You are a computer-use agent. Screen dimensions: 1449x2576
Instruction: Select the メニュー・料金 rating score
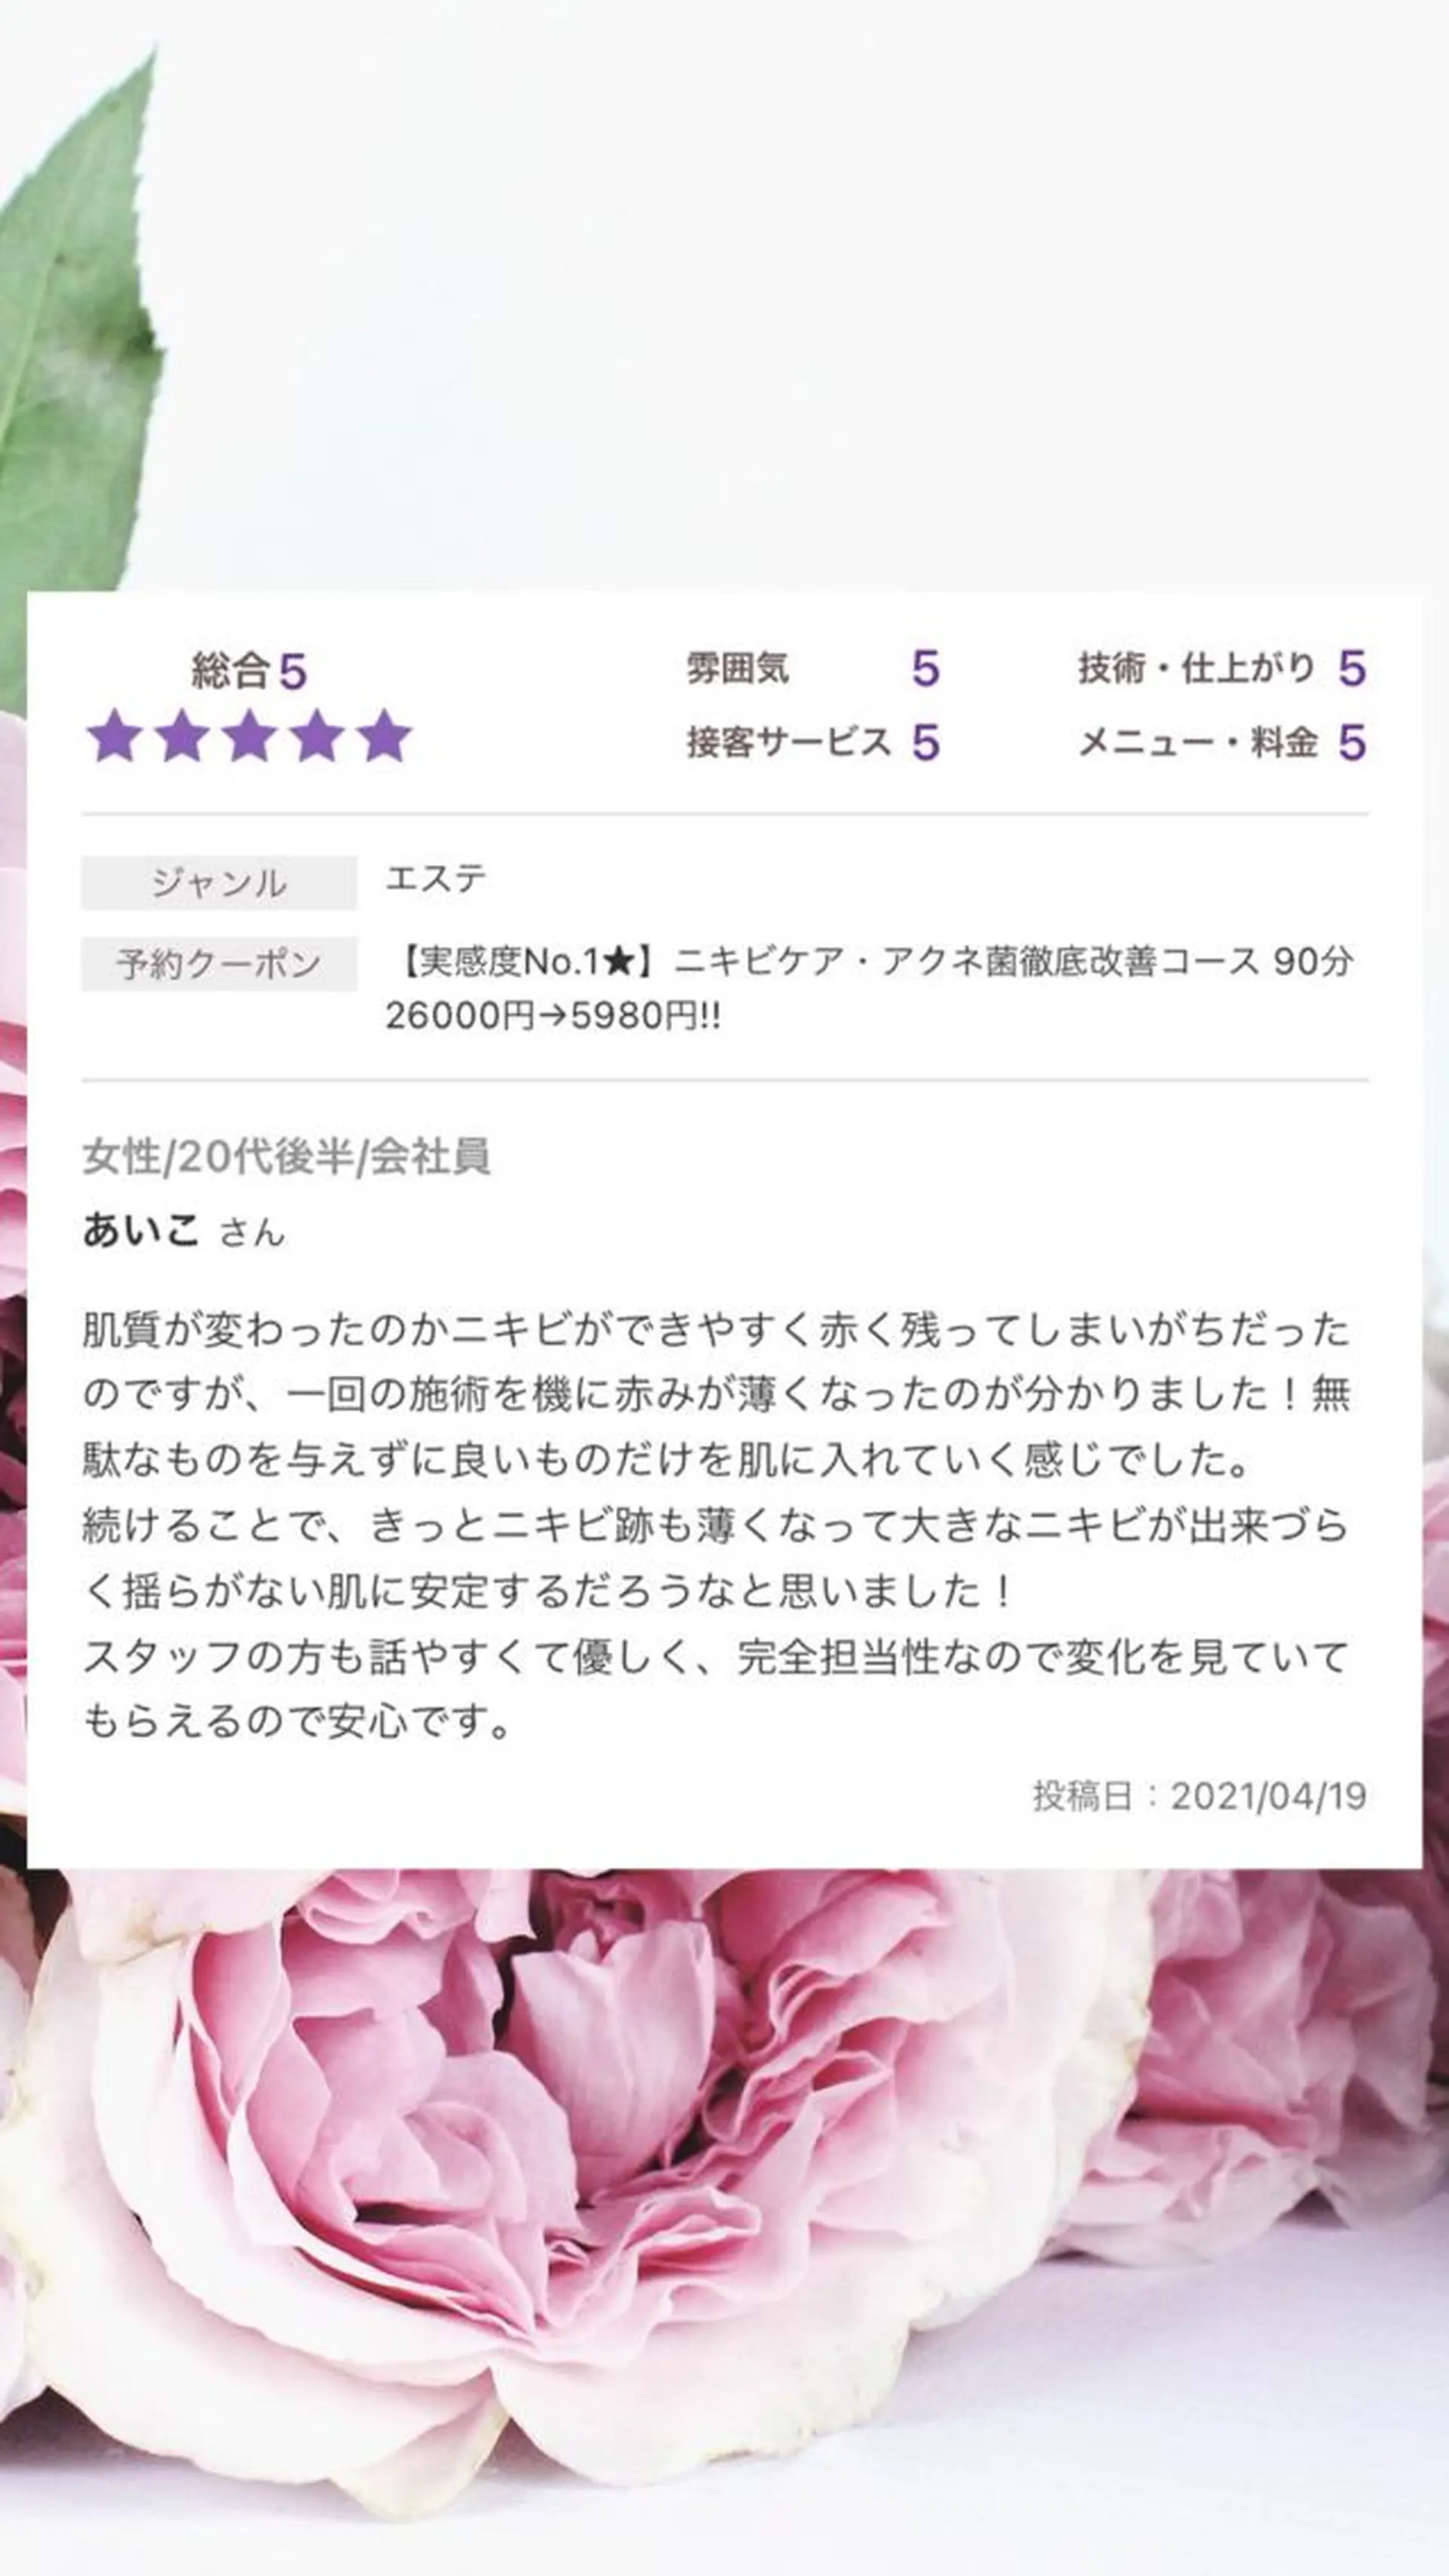pos(1352,742)
